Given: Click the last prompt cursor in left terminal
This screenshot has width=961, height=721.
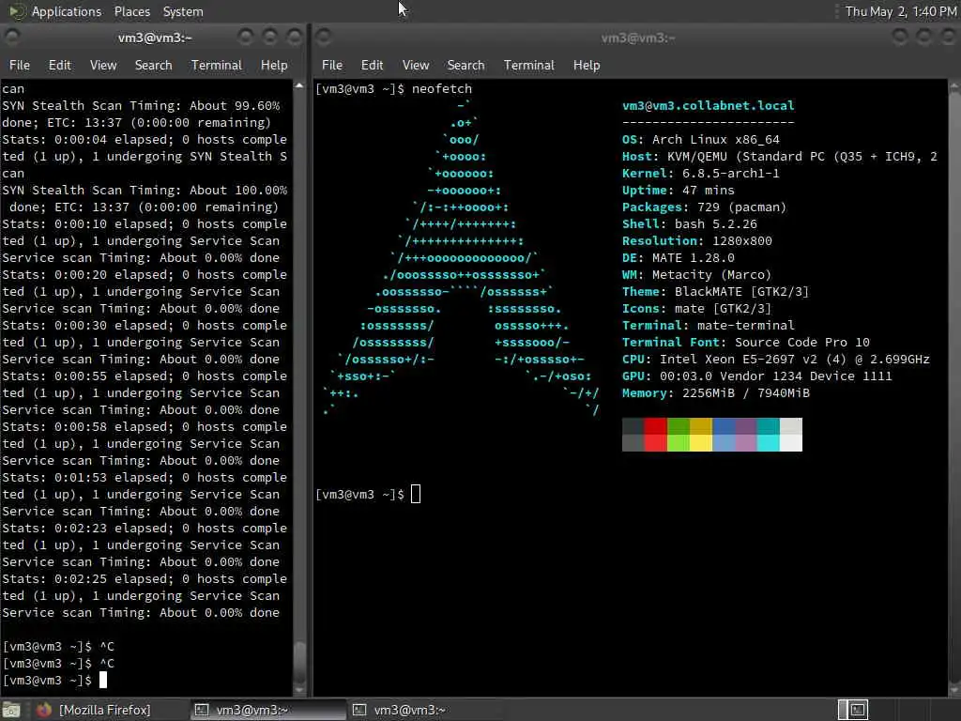Looking at the screenshot, I should 103,680.
